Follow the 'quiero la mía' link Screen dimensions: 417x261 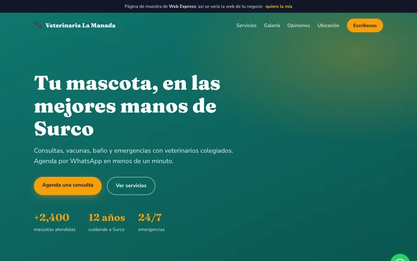click(279, 7)
